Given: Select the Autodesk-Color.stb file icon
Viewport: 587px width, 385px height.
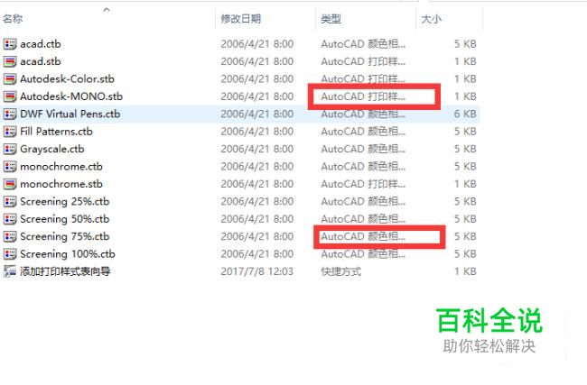Looking at the screenshot, I should pyautogui.click(x=10, y=79).
